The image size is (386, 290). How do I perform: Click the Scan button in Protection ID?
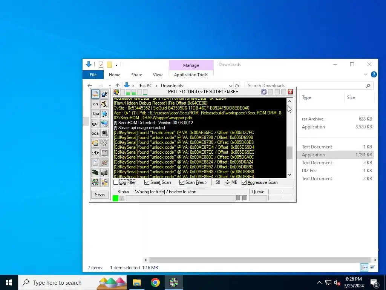click(100, 195)
